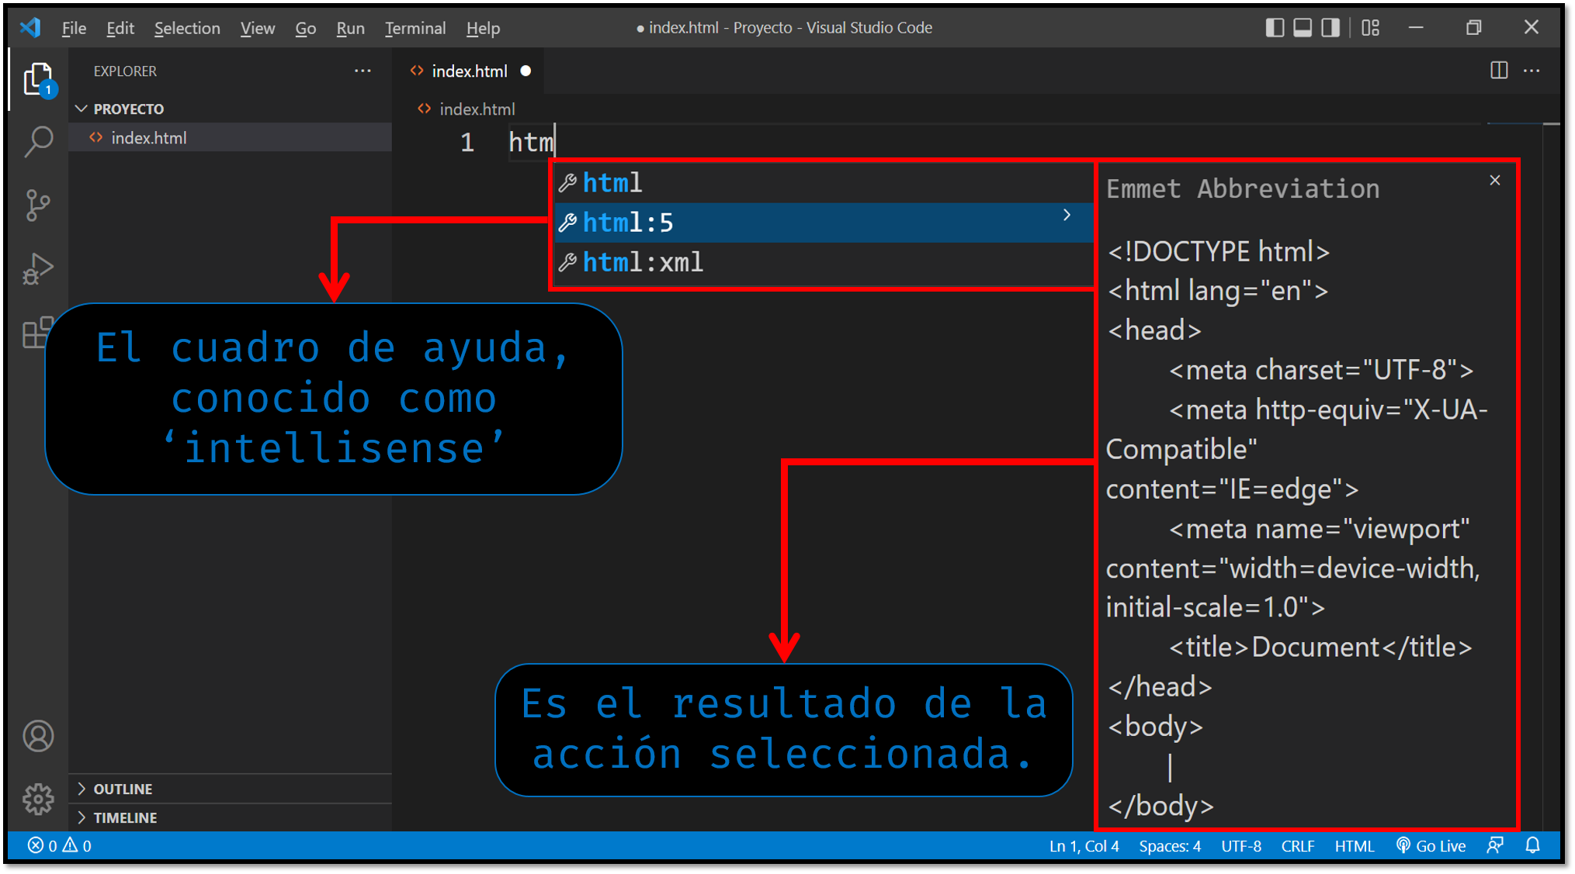Open the Search view icon
The image size is (1575, 874).
point(38,142)
